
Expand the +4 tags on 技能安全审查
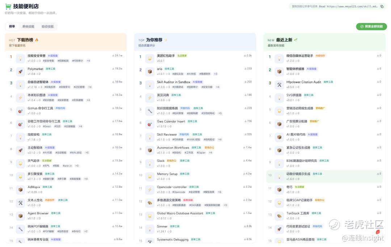(x=88, y=61)
